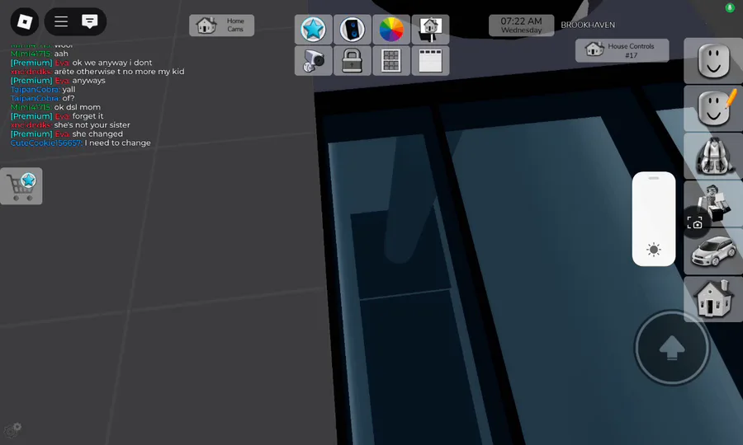Screen dimensions: 743x445
Task: Open the character animation icon
Action: point(716,201)
